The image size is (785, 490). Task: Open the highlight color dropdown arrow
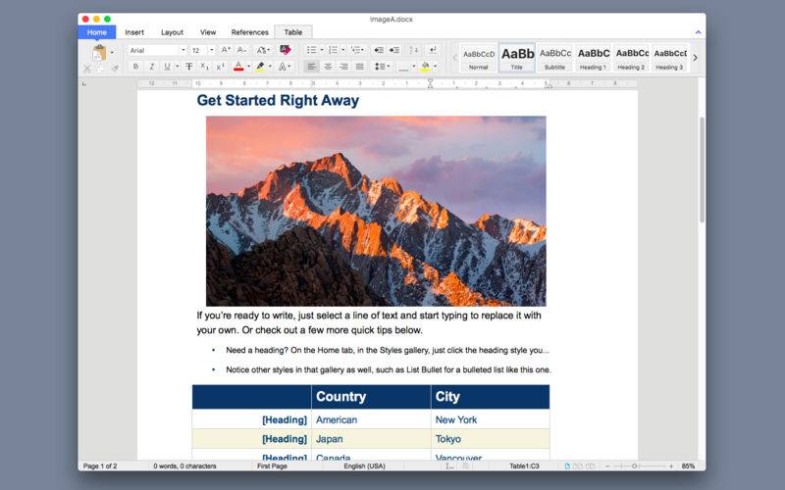271,67
